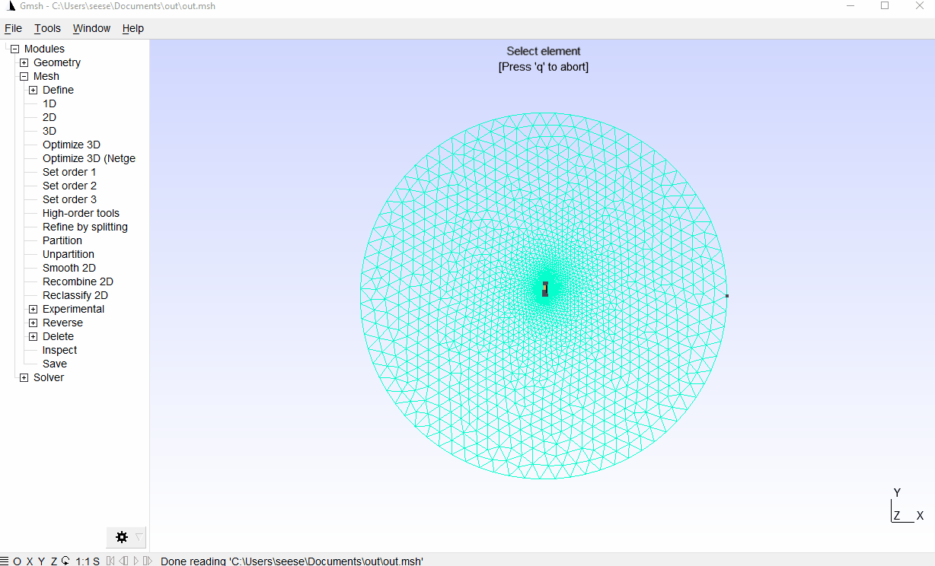This screenshot has width=935, height=566.
Task: Expand the Solver tree node
Action: (x=24, y=377)
